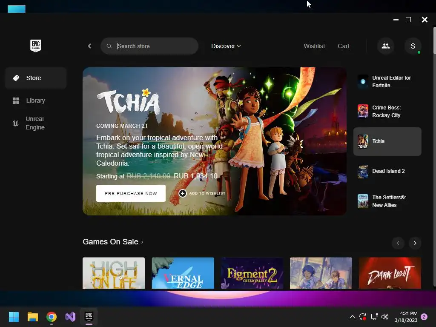The height and width of the screenshot is (327, 436).
Task: Click Epic Games taskbar icon
Action: coord(89,316)
